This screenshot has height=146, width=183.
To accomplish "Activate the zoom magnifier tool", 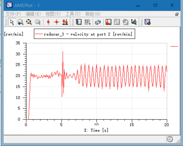I will click(x=20, y=22).
